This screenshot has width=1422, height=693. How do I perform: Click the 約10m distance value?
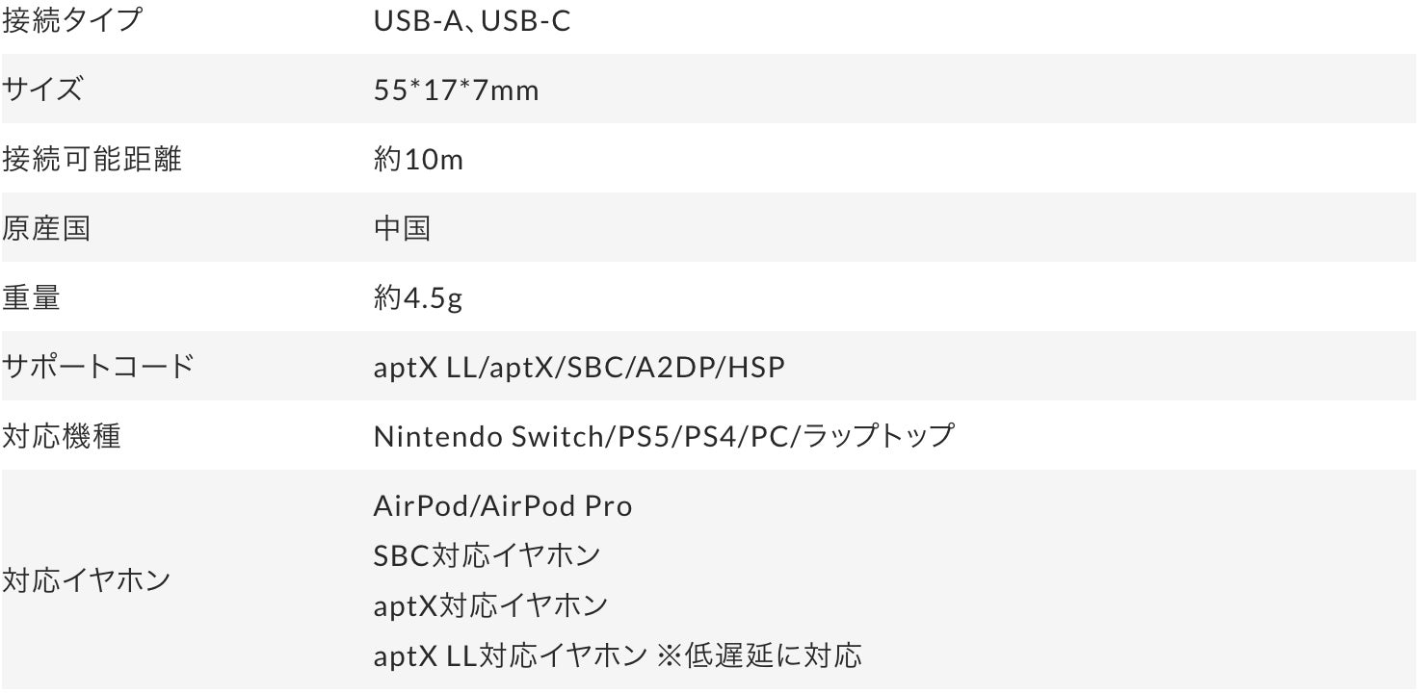[418, 159]
